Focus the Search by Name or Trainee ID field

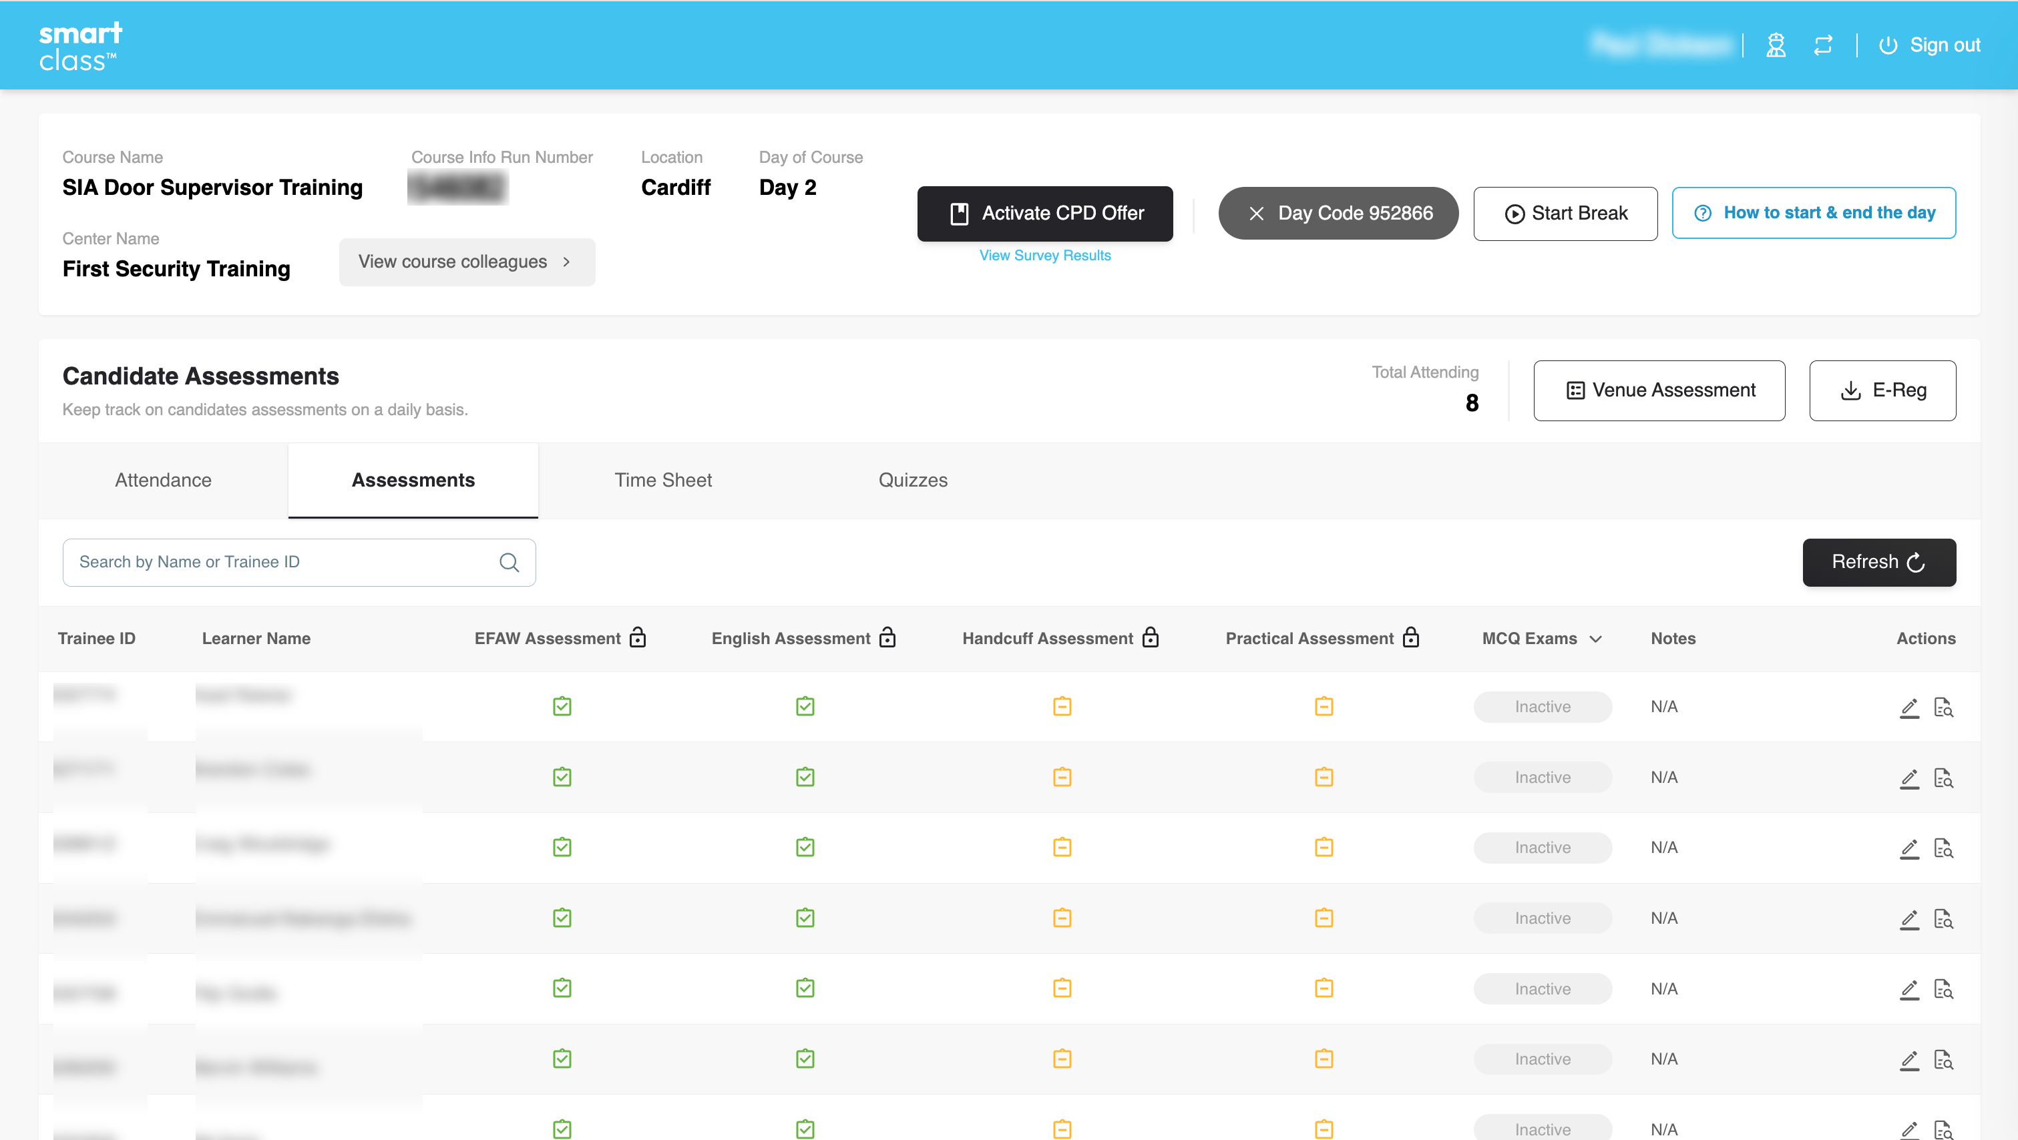pos(299,562)
